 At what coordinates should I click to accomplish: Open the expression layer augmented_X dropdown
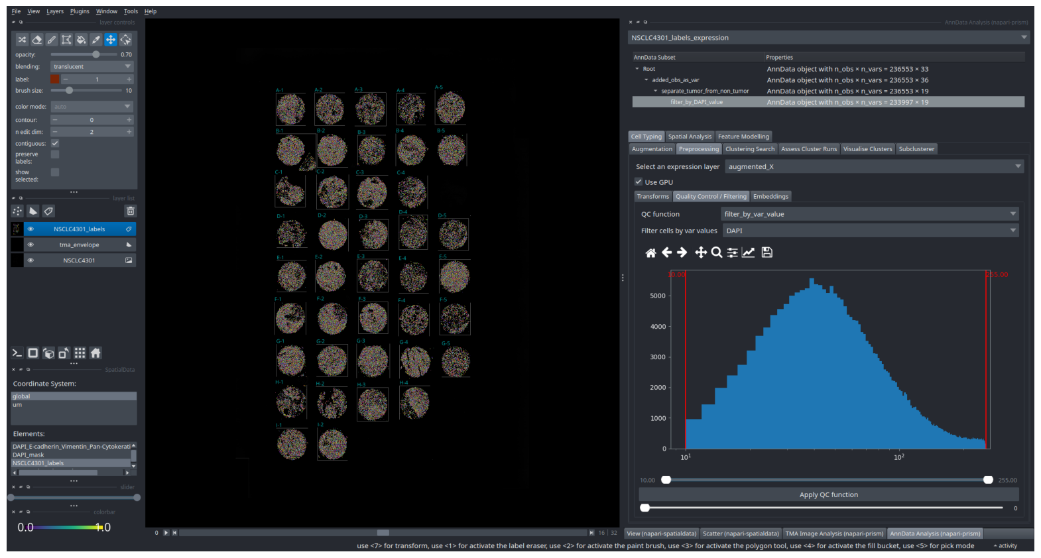tap(875, 166)
